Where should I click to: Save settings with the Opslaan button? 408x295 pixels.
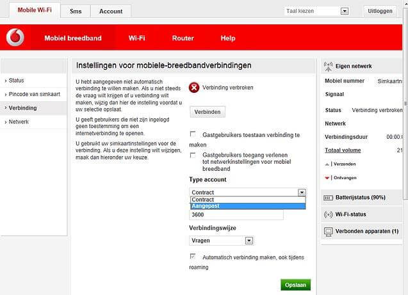[295, 285]
